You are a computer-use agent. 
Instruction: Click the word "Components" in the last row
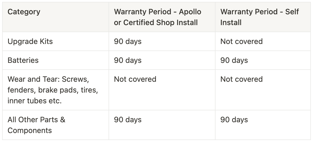(x=30, y=131)
